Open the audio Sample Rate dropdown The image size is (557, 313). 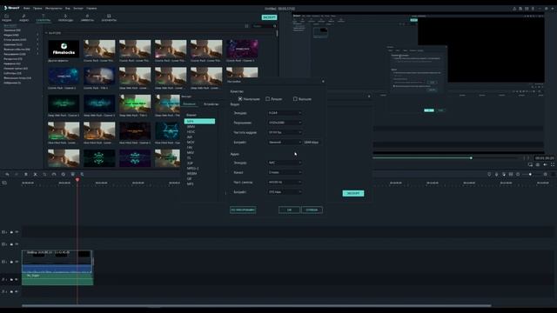(285, 182)
